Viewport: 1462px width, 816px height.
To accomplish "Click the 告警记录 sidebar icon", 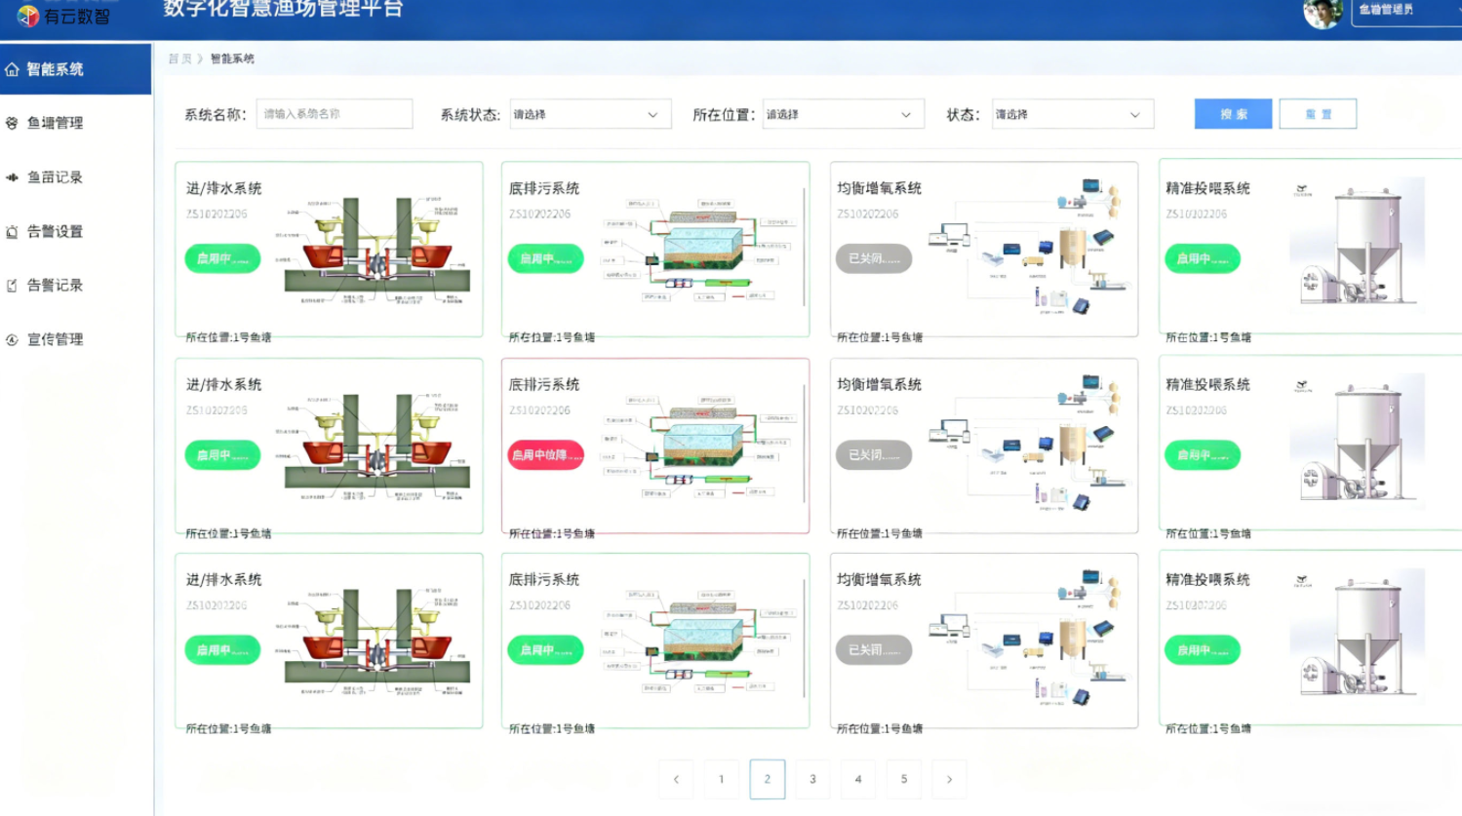I will 13,286.
